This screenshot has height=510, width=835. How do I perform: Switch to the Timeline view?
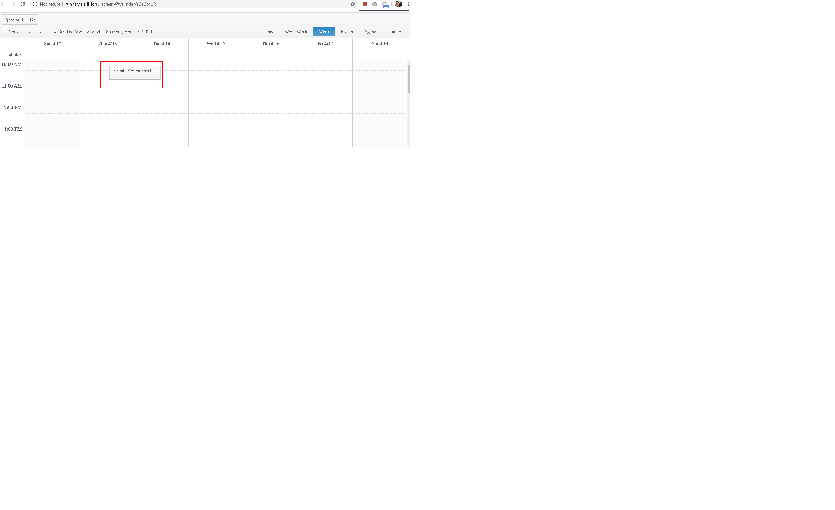397,32
